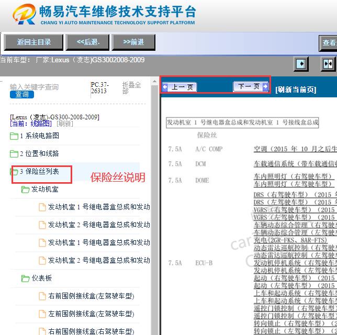
Task: Open 左前围侧接线盒(左驾驶车型) document
Action: click(91, 314)
